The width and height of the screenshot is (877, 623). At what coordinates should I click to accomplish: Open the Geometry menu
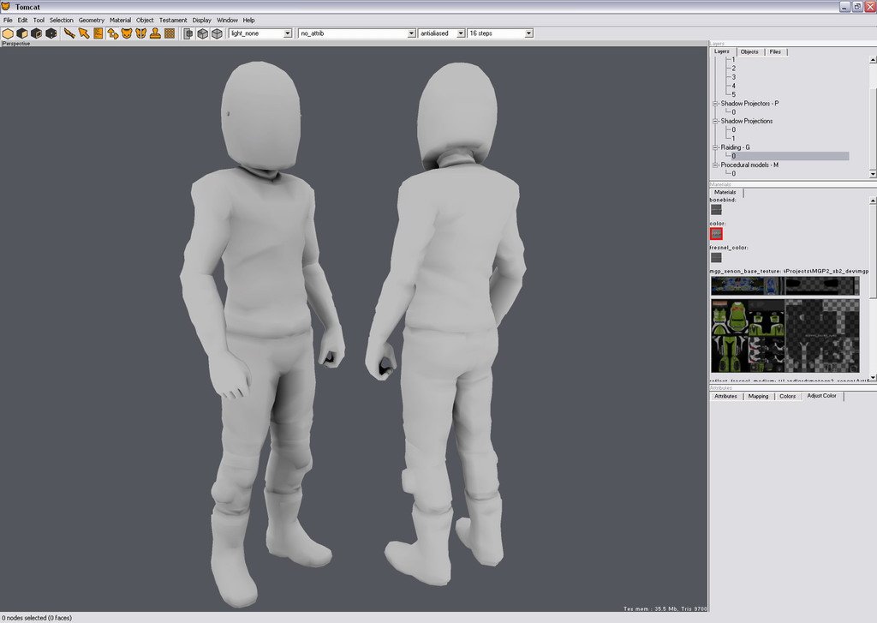91,21
